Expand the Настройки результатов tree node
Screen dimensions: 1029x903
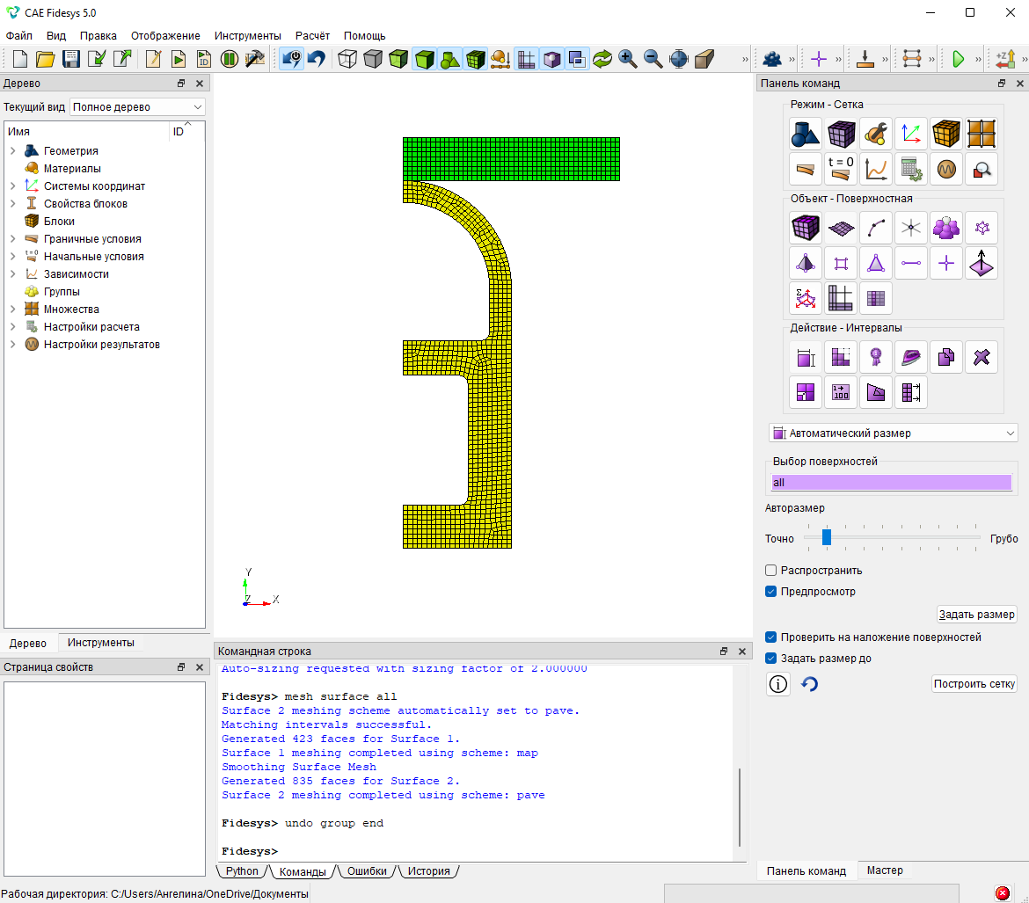(12, 345)
